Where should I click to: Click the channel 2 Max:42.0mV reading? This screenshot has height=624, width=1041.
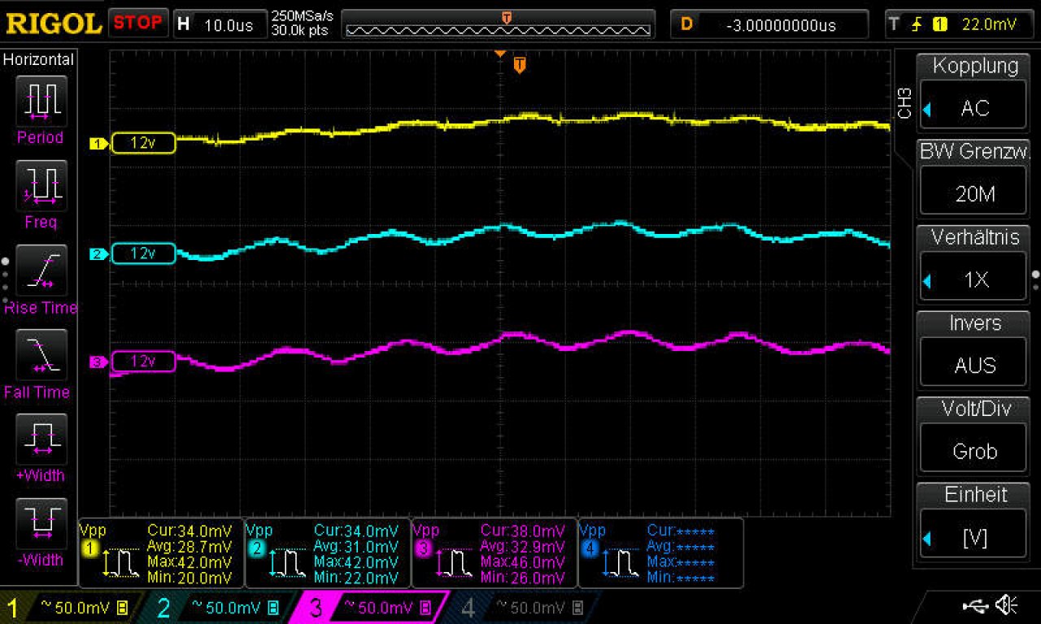pos(355,562)
